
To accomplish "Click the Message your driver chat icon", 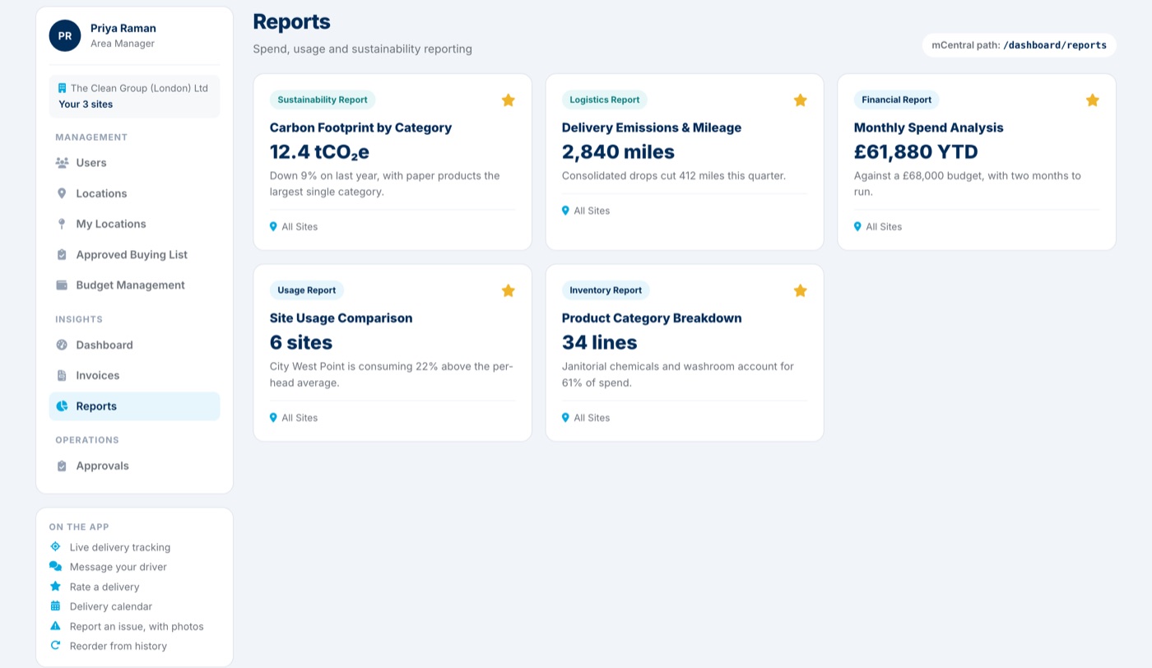I will [55, 567].
